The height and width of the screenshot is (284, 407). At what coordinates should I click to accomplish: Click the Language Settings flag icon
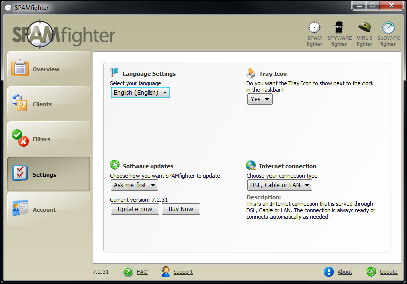click(x=114, y=73)
